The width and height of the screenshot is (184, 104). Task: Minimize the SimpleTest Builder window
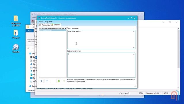(128, 18)
